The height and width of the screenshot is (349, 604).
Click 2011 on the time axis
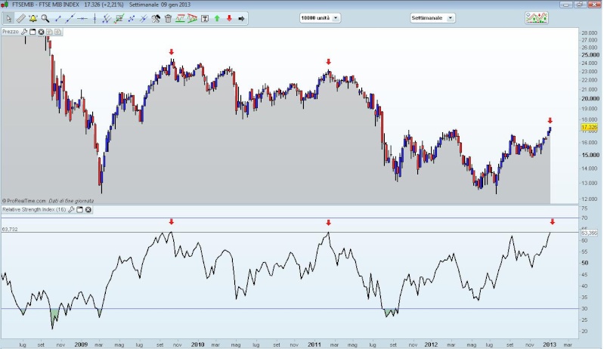(x=314, y=344)
